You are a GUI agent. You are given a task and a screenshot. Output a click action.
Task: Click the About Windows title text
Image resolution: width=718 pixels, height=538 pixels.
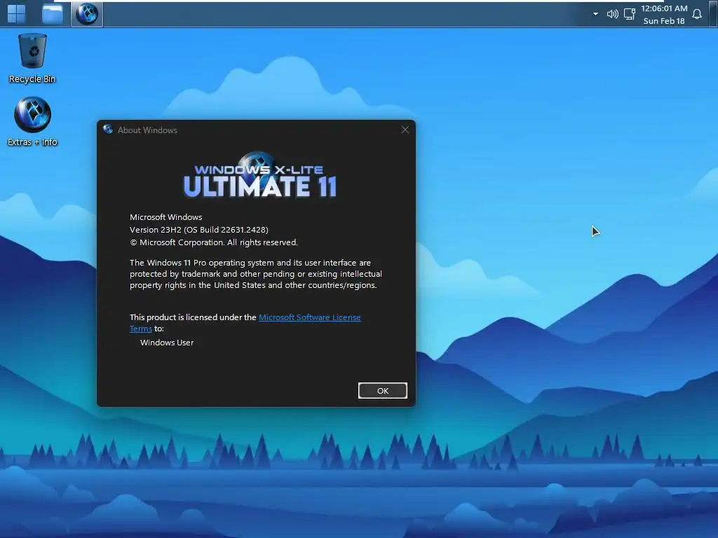pyautogui.click(x=147, y=130)
